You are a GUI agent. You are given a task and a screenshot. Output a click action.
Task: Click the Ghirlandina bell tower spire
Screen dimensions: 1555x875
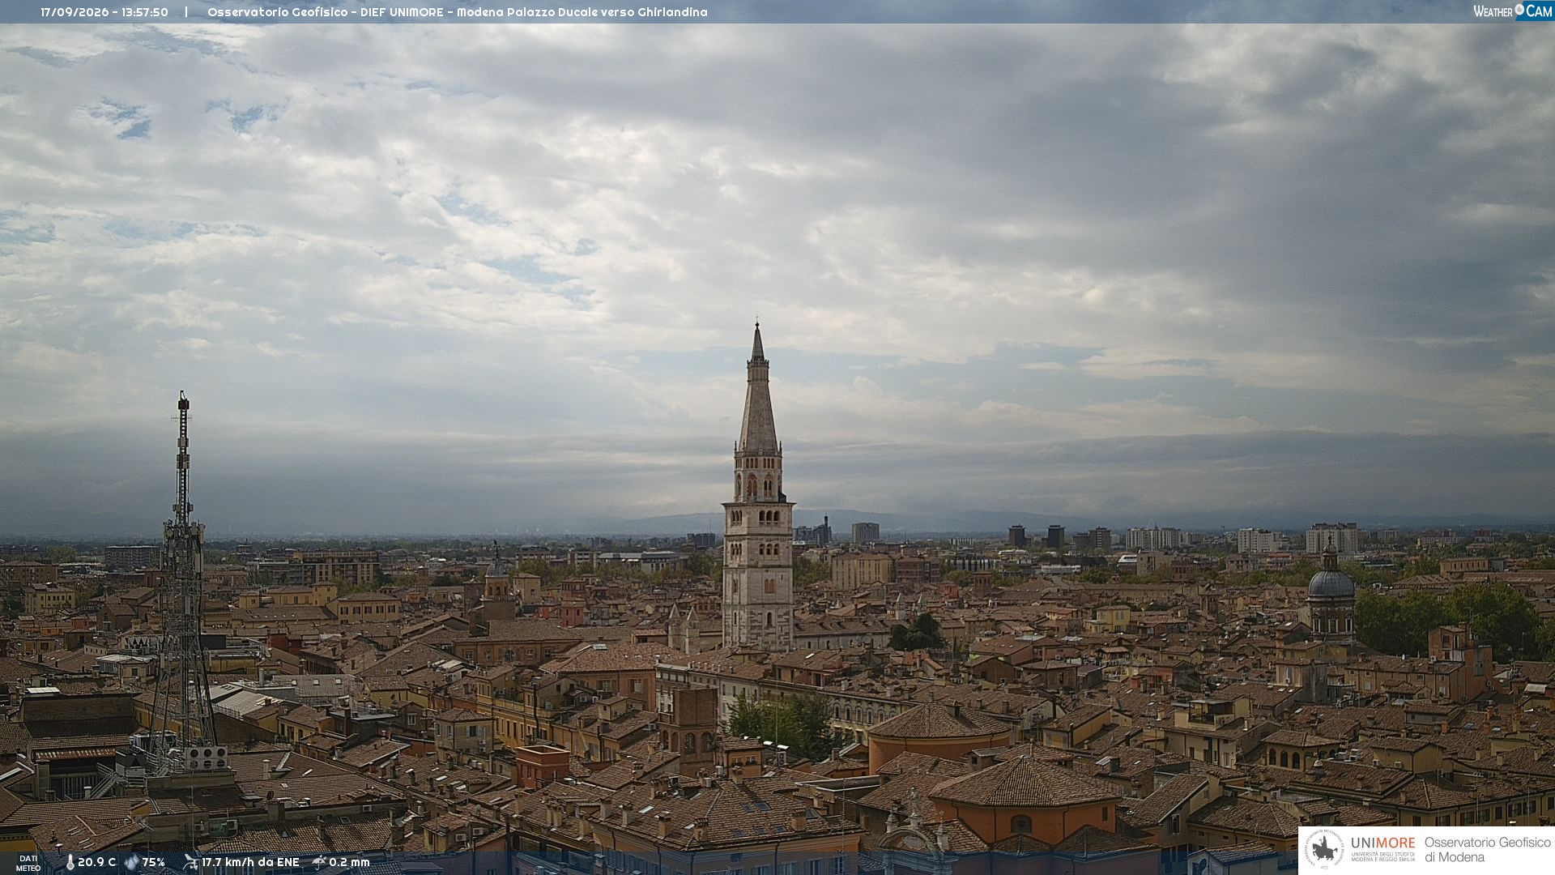click(x=758, y=389)
